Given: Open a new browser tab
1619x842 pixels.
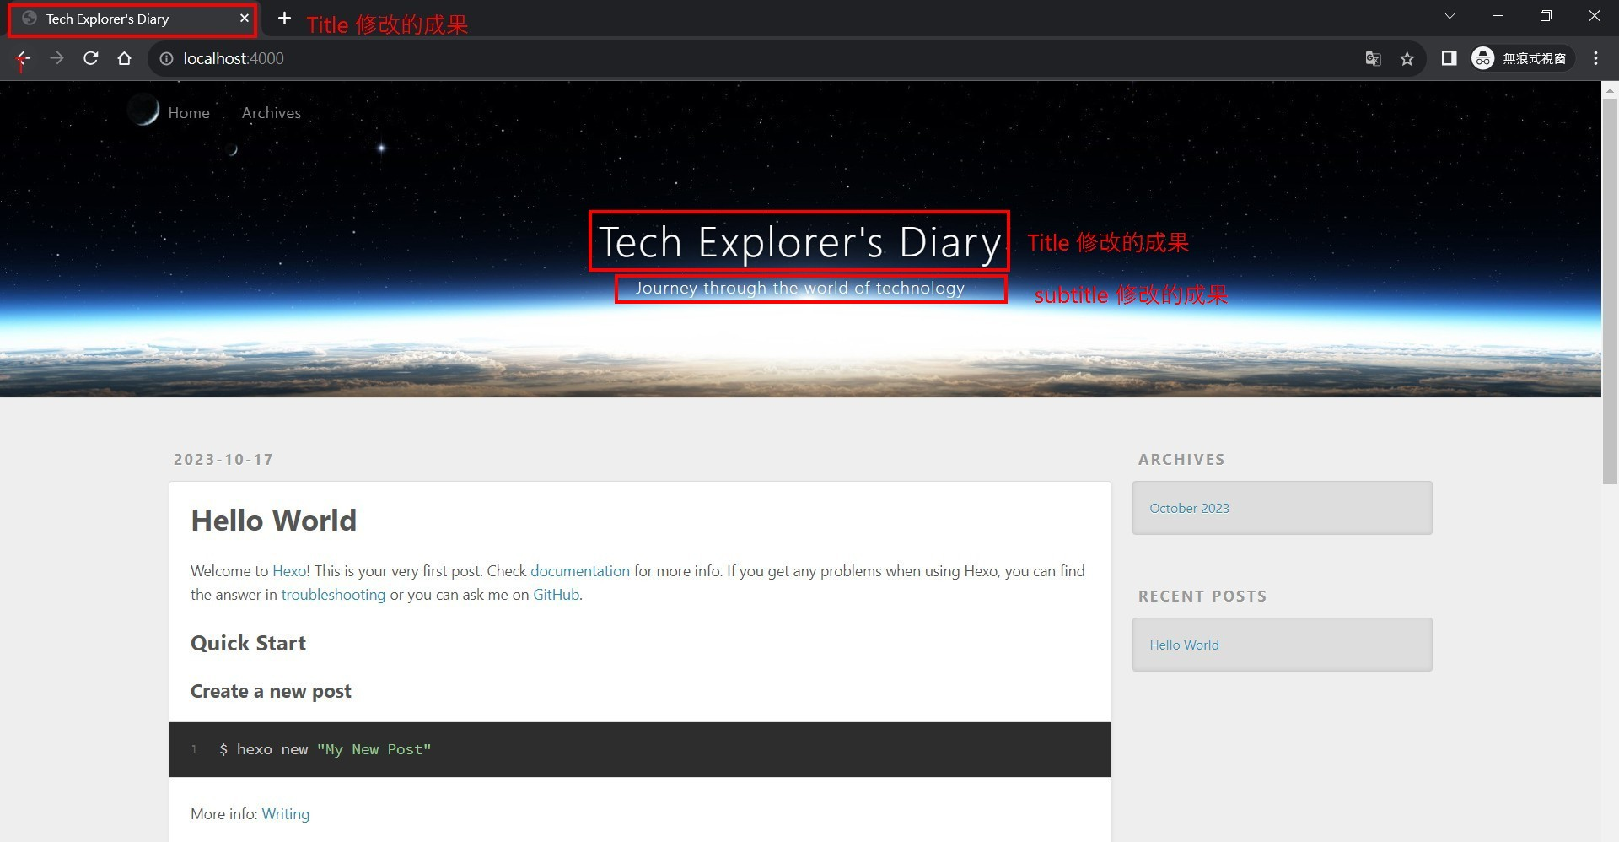Looking at the screenshot, I should tap(284, 18).
